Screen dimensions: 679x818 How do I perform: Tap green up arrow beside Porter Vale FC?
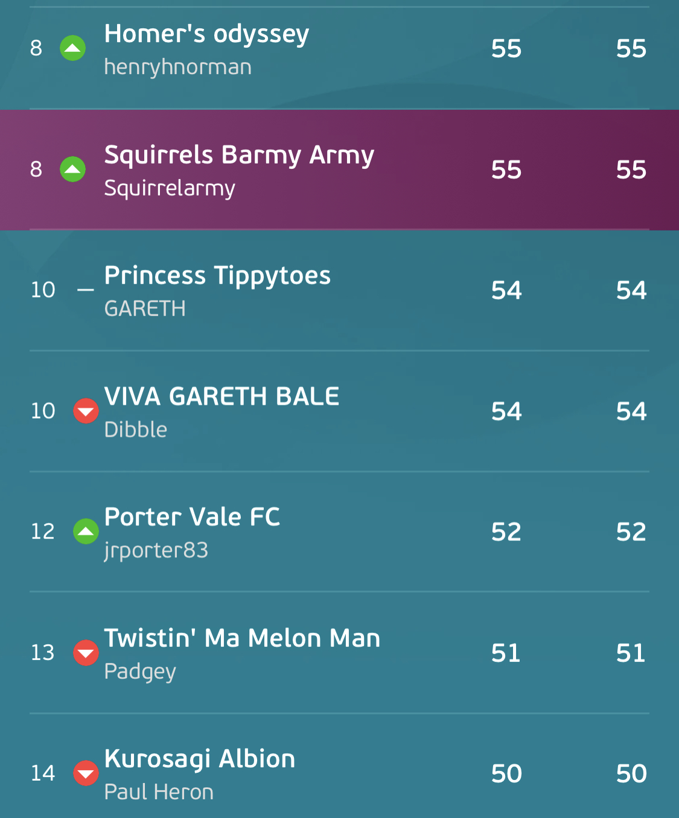coord(86,531)
